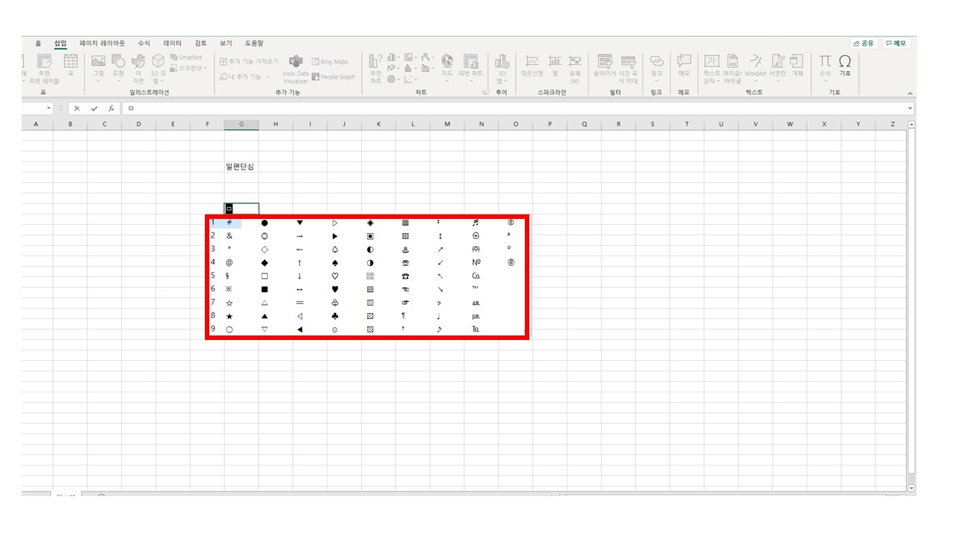Viewport: 957px width, 538px height.
Task: Open the 도움말 tab
Action: (x=254, y=43)
